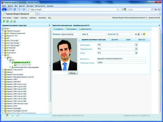Click the Должность input field
The height and width of the screenshot is (122, 163).
(121, 58)
